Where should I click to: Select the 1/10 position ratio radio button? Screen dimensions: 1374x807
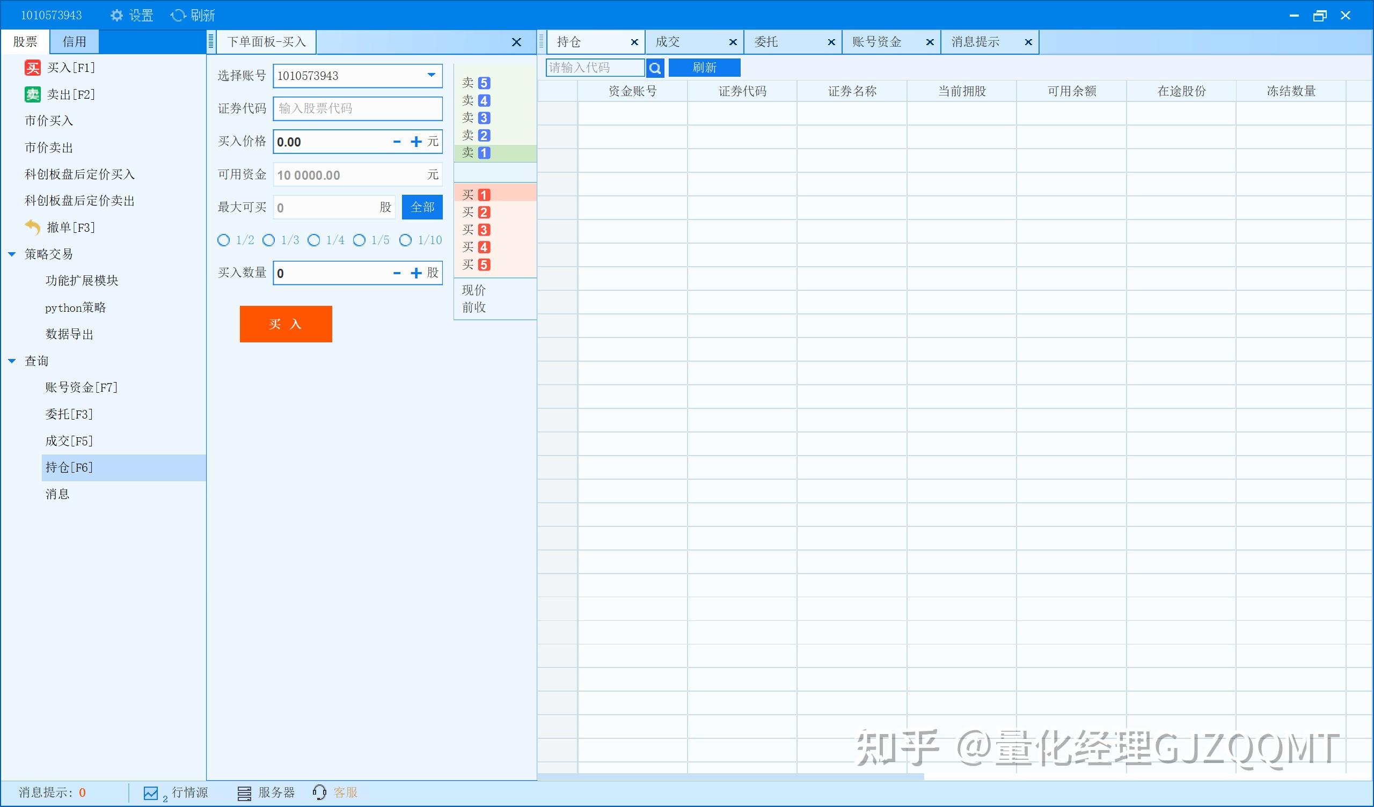[x=405, y=240]
